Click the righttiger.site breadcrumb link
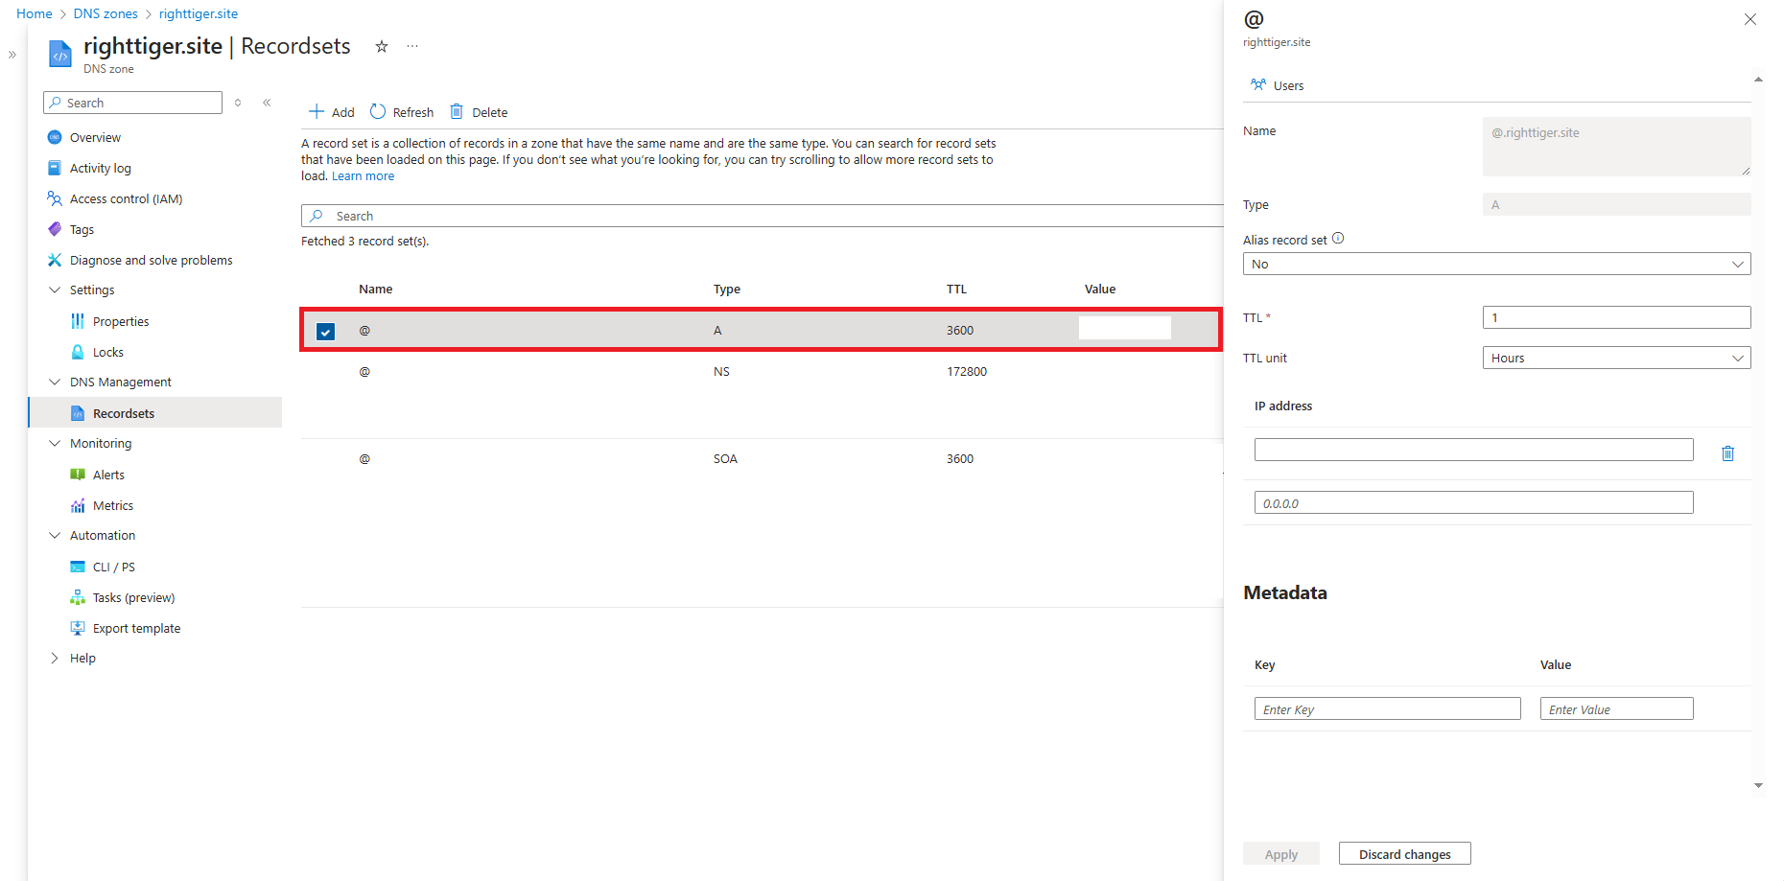The height and width of the screenshot is (881, 1784). (x=199, y=13)
